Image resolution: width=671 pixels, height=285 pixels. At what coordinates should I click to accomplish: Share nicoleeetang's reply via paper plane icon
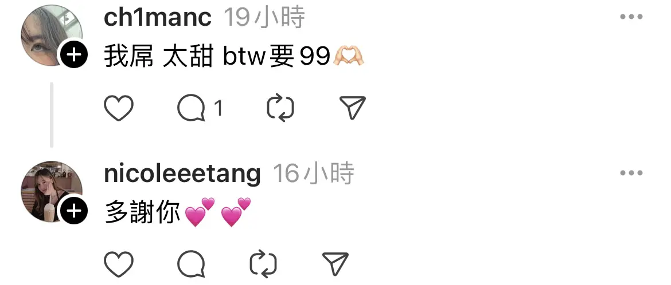335,264
